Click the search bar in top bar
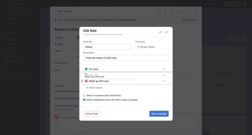This screenshot has width=252, height=135. (x=127, y=4)
